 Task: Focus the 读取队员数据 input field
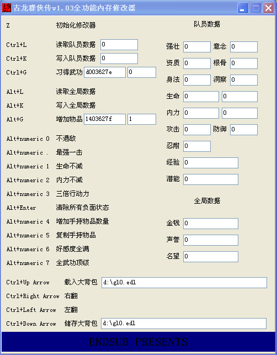[x=119, y=45]
